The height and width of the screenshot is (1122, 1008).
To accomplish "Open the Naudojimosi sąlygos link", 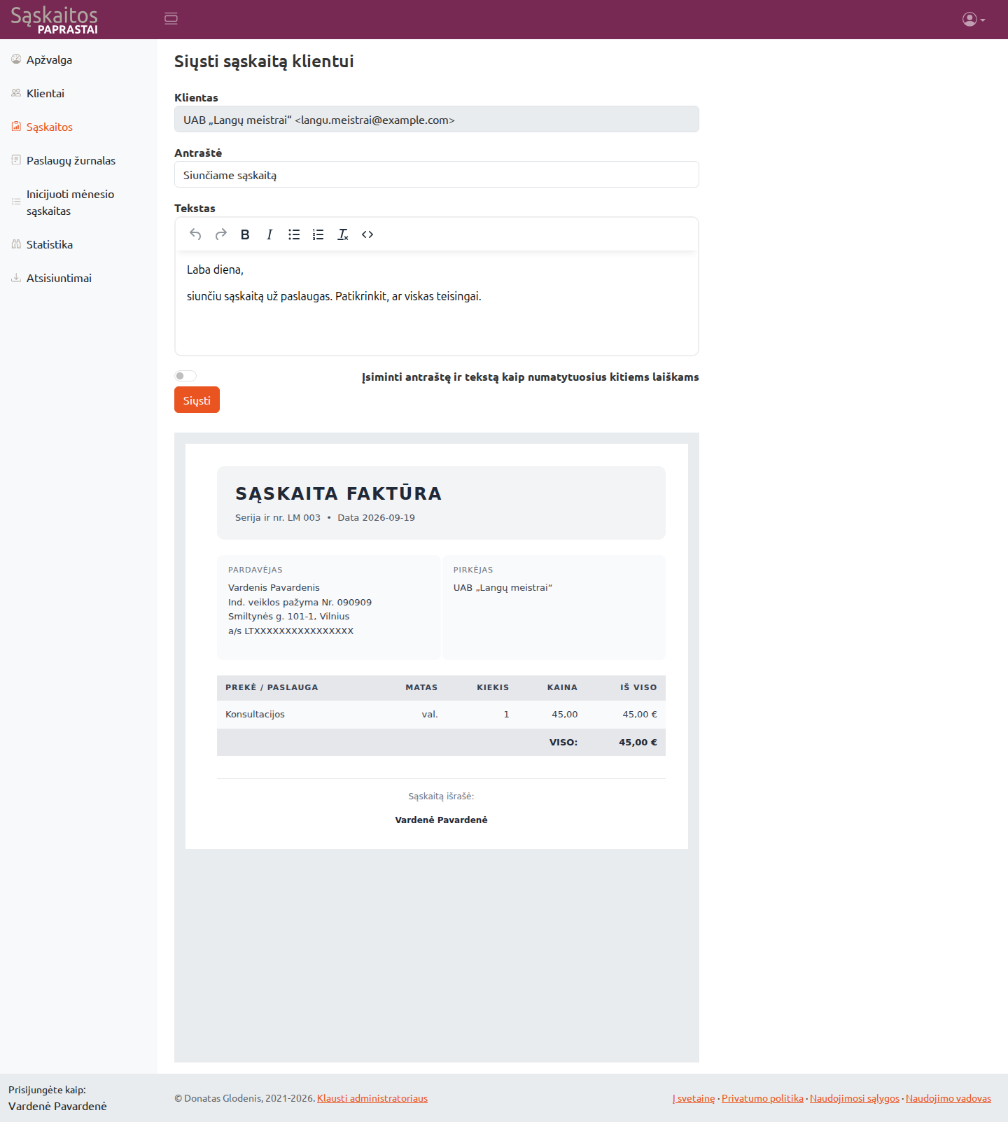I will pyautogui.click(x=855, y=1098).
